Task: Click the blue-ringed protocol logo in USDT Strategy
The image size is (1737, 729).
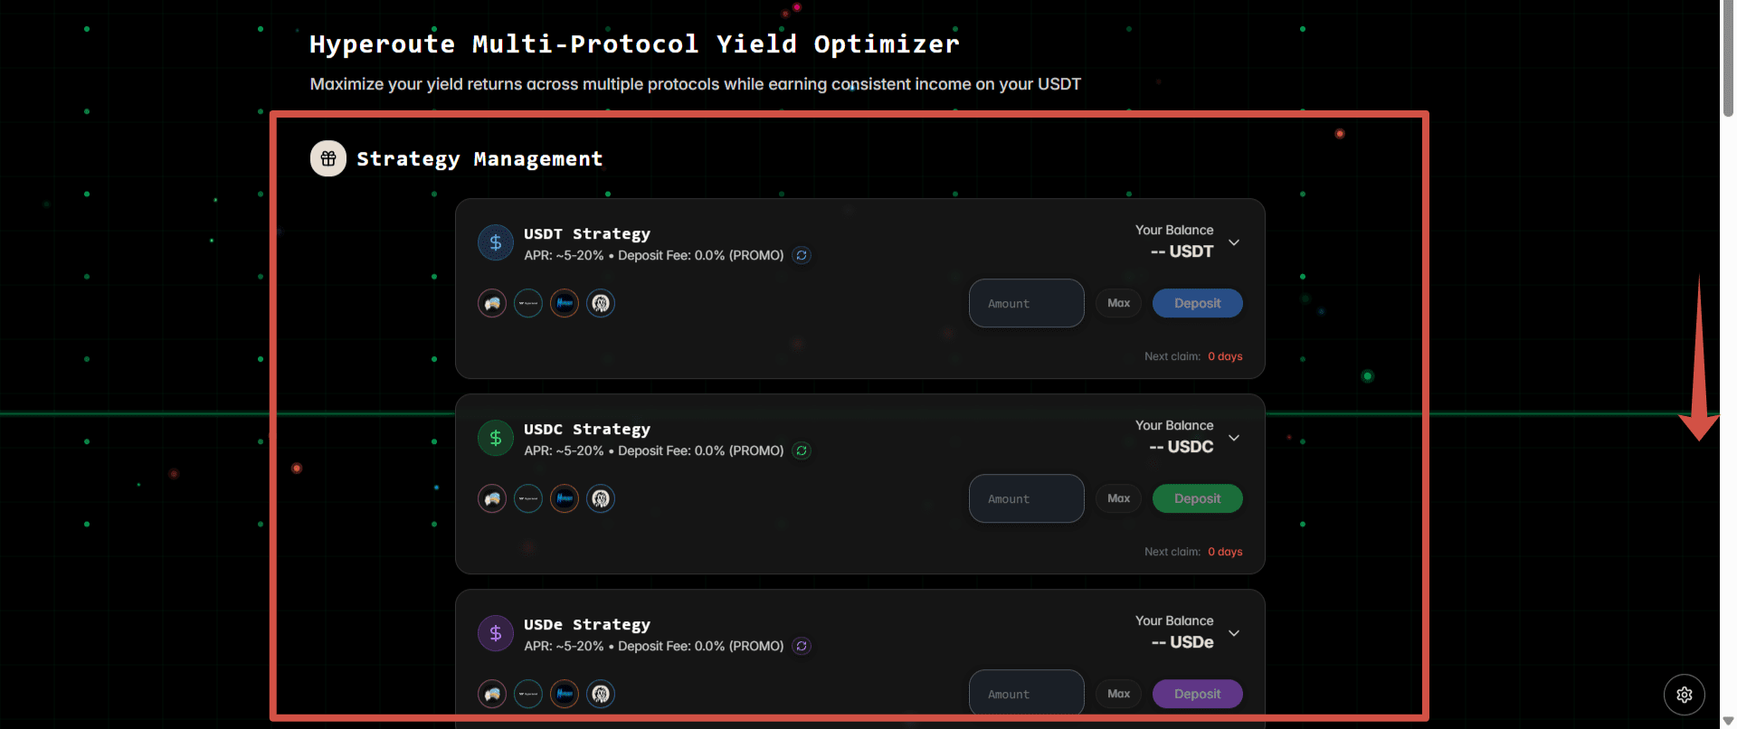Action: [x=601, y=304]
